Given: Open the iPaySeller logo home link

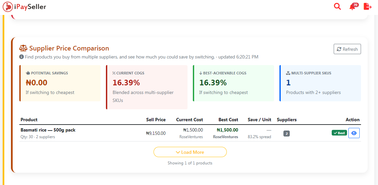Looking at the screenshot, I should click(x=24, y=7).
